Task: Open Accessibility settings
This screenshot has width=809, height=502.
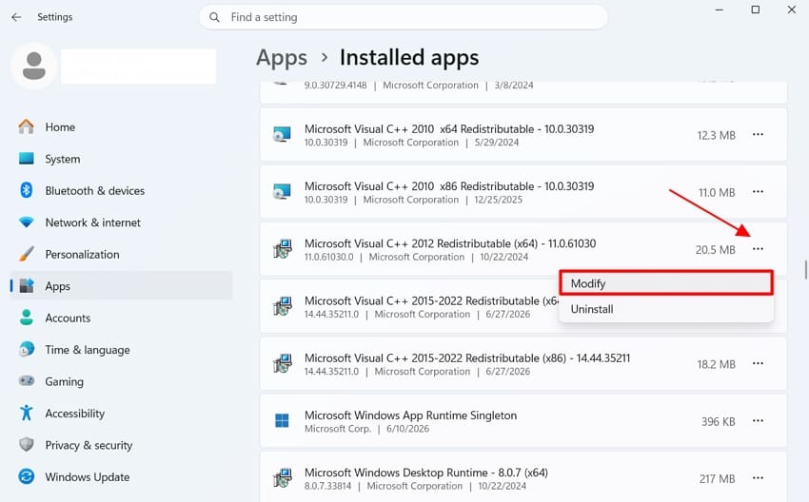Action: (x=75, y=414)
